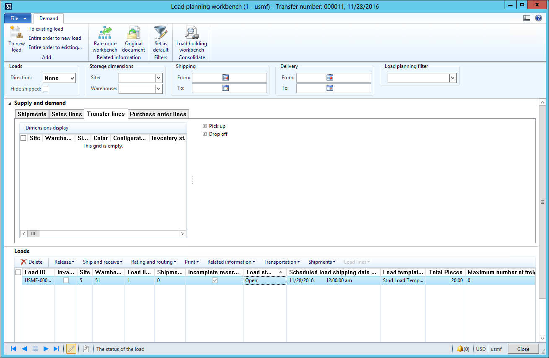
Task: Click the main vertical scrollbar thumb
Action: tap(542, 202)
